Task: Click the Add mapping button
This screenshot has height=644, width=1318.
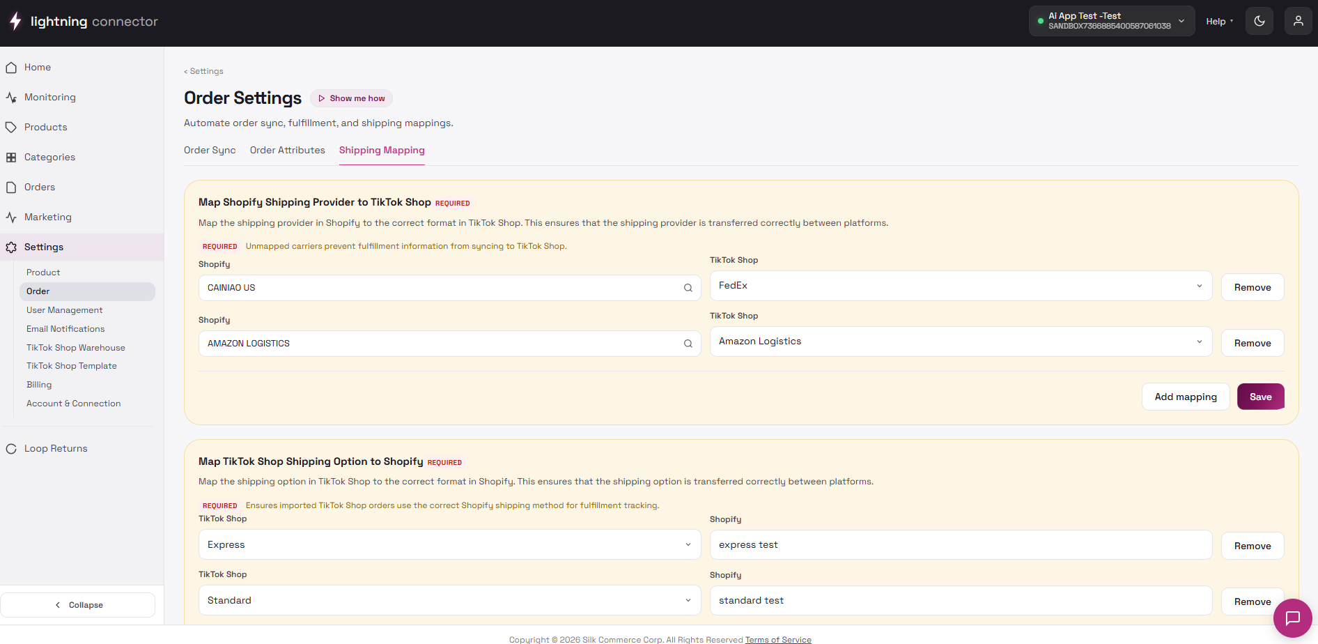Action: pos(1186,397)
